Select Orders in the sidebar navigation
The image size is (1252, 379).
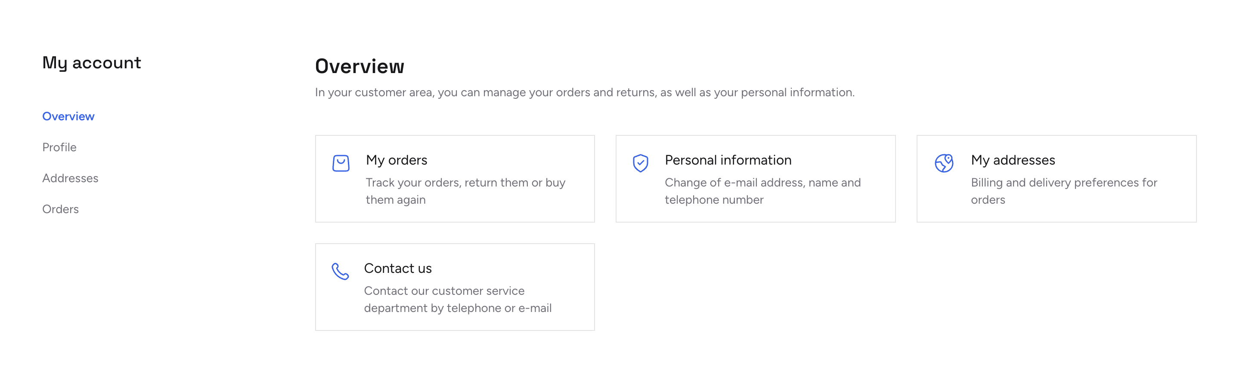click(x=61, y=209)
